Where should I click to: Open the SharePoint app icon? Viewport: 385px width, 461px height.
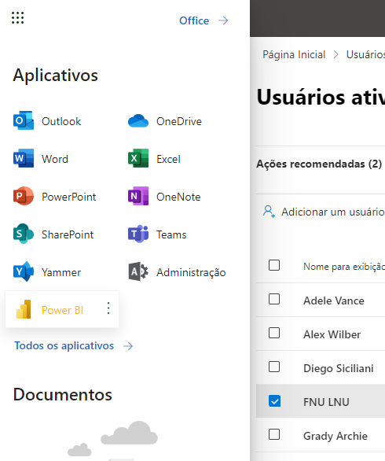(x=24, y=234)
